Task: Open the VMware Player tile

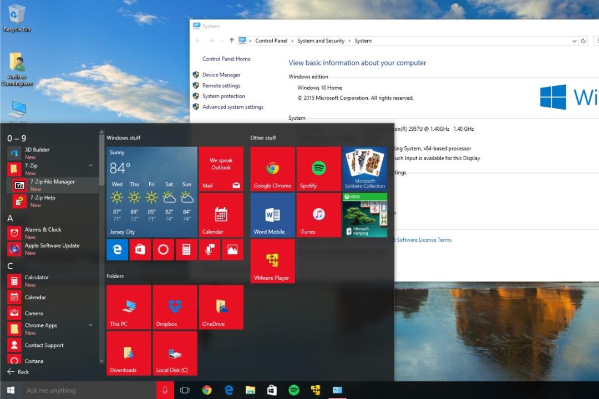Action: (272, 261)
